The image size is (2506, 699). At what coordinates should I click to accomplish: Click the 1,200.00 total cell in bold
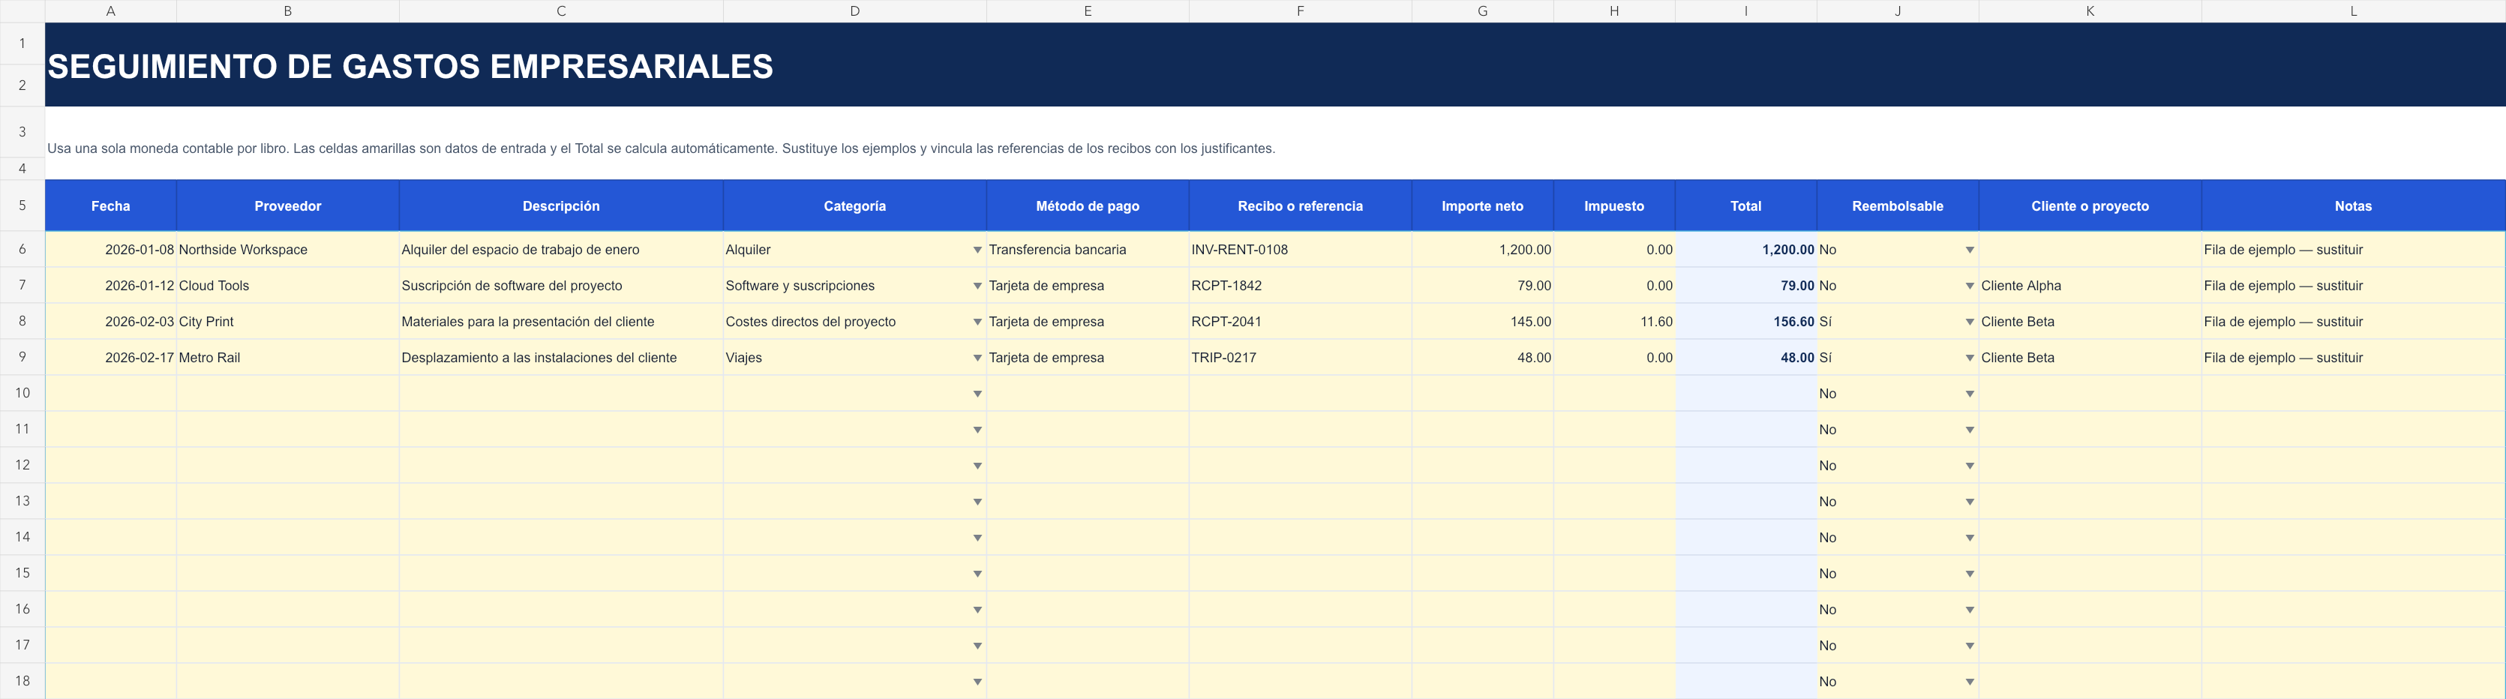pos(1745,250)
